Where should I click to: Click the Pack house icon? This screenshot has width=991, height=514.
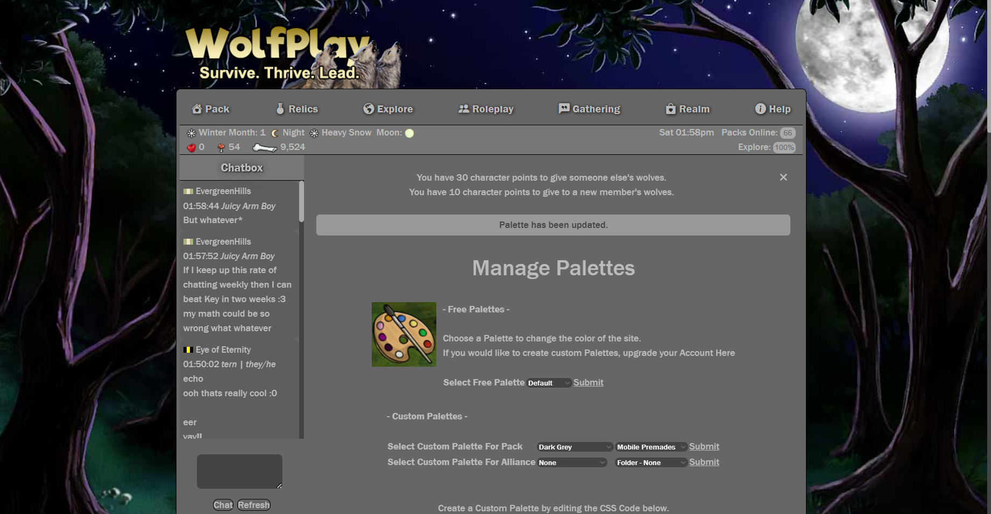pos(197,109)
